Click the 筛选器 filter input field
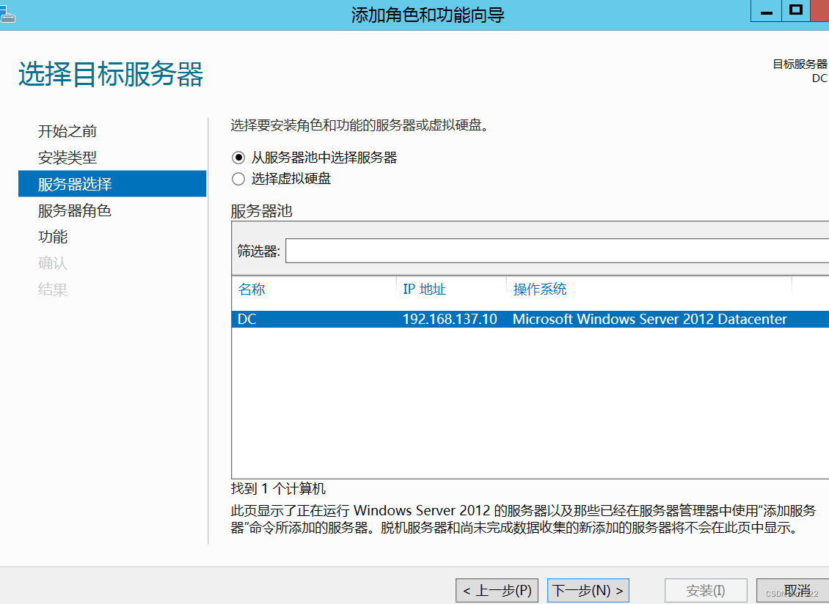 [x=558, y=251]
